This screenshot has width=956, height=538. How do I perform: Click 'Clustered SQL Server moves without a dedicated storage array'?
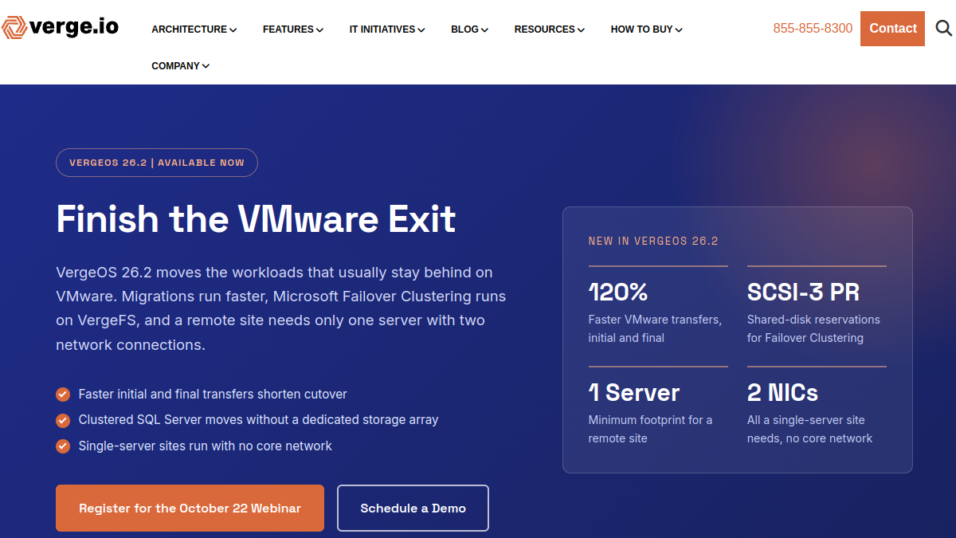[258, 420]
